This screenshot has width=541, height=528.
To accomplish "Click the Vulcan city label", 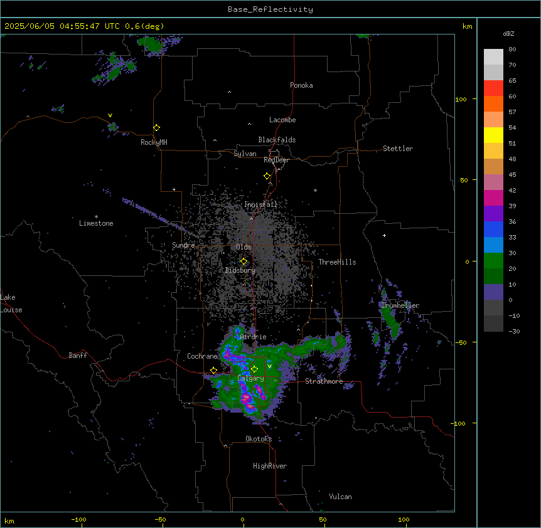I will 341,497.
